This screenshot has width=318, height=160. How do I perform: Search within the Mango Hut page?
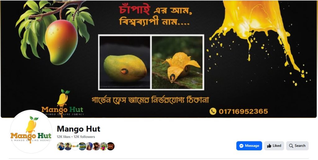pyautogui.click(x=297, y=146)
